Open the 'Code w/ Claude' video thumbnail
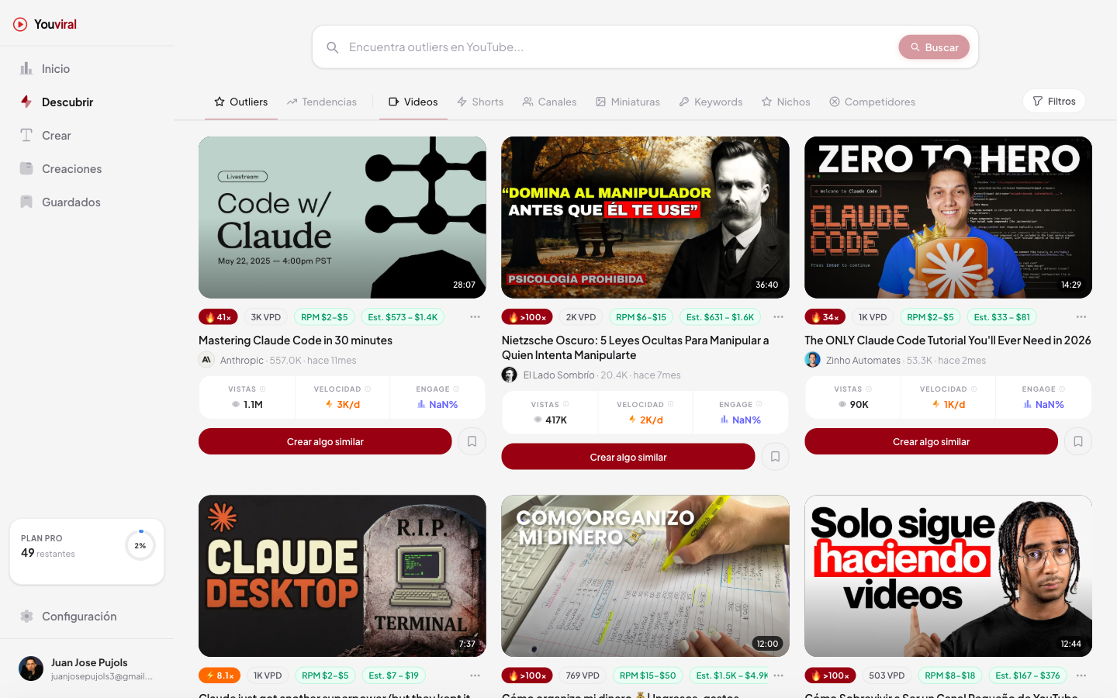This screenshot has width=1117, height=698. (342, 217)
